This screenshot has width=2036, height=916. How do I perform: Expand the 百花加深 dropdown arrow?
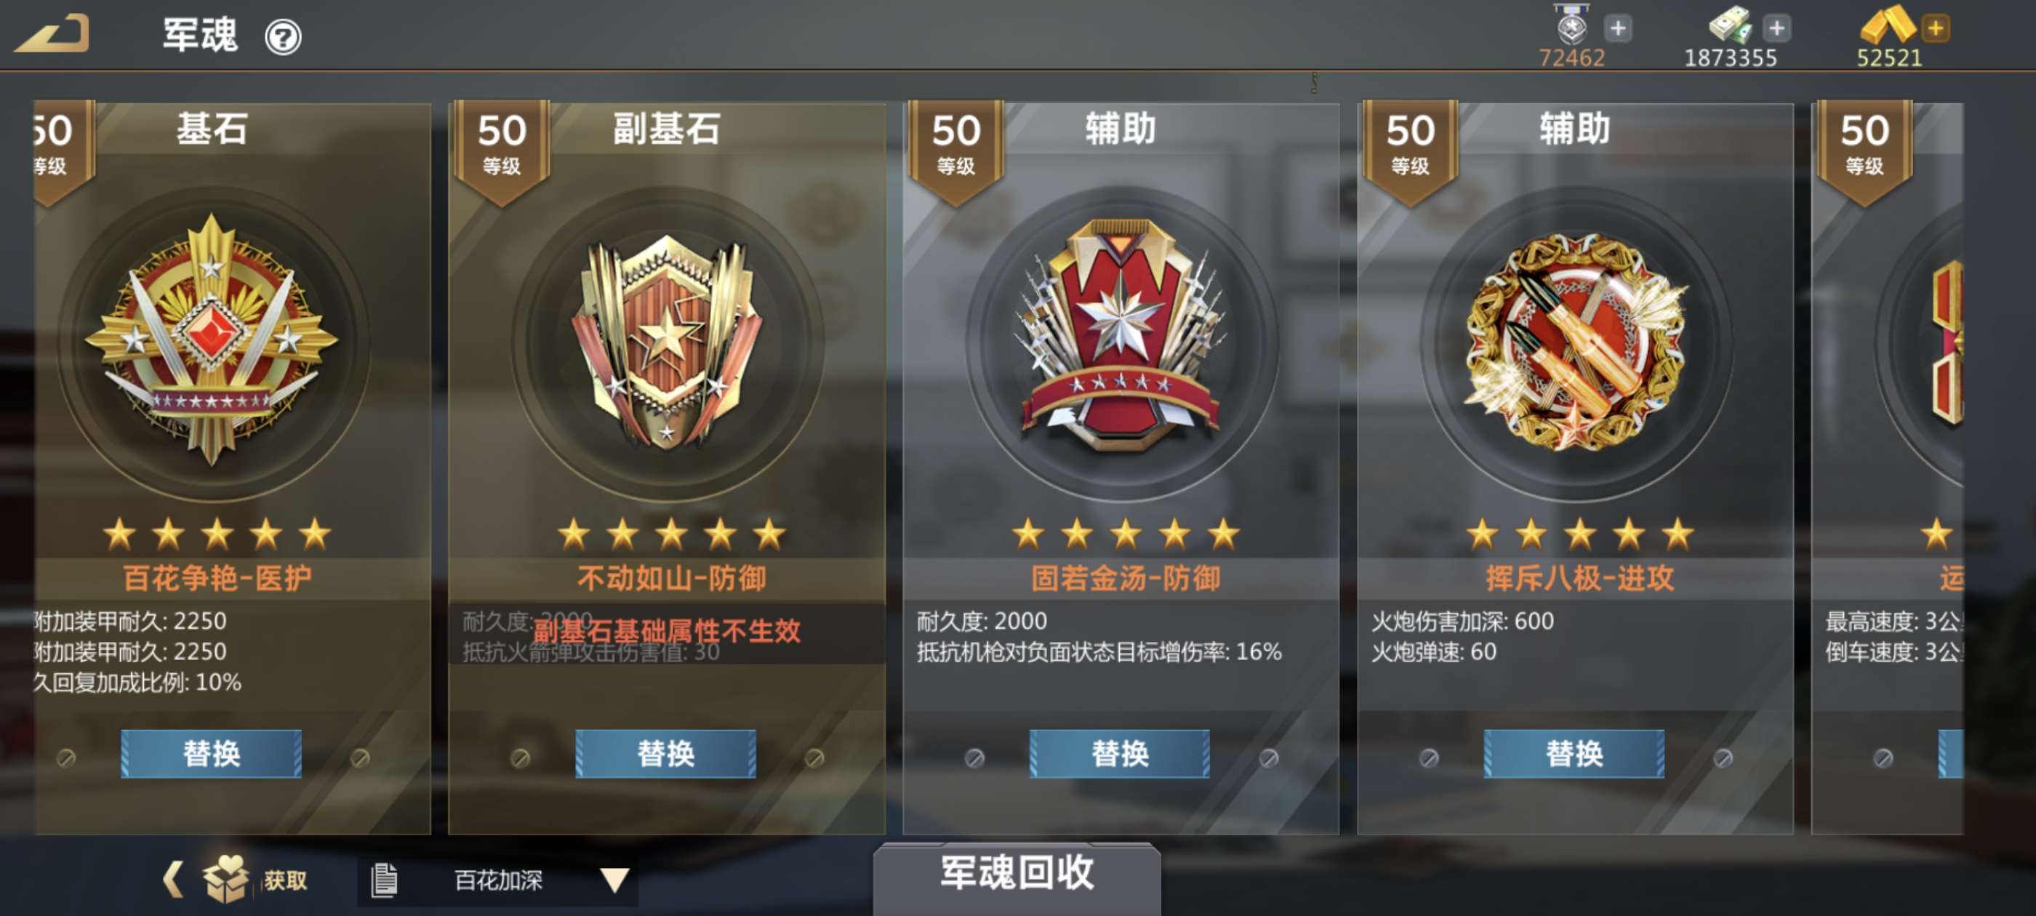point(613,879)
